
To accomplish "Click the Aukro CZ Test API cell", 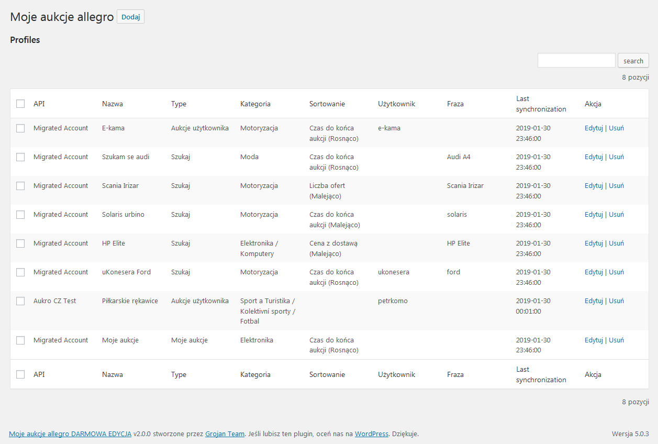I will tap(54, 301).
